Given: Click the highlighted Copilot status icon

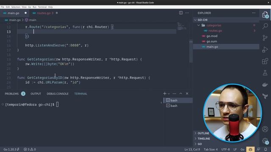Looking at the screenshot, I should click(x=250, y=149).
